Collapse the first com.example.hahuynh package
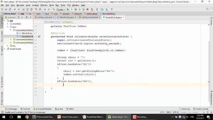Image resolution: width=213 pixels, height=120 pixels. coord(11,30)
